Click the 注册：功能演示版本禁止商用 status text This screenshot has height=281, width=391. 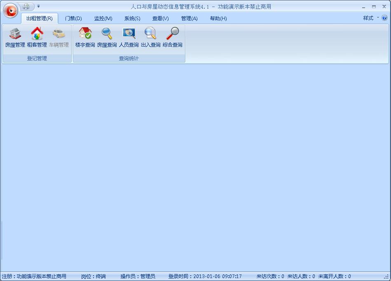[x=34, y=276]
